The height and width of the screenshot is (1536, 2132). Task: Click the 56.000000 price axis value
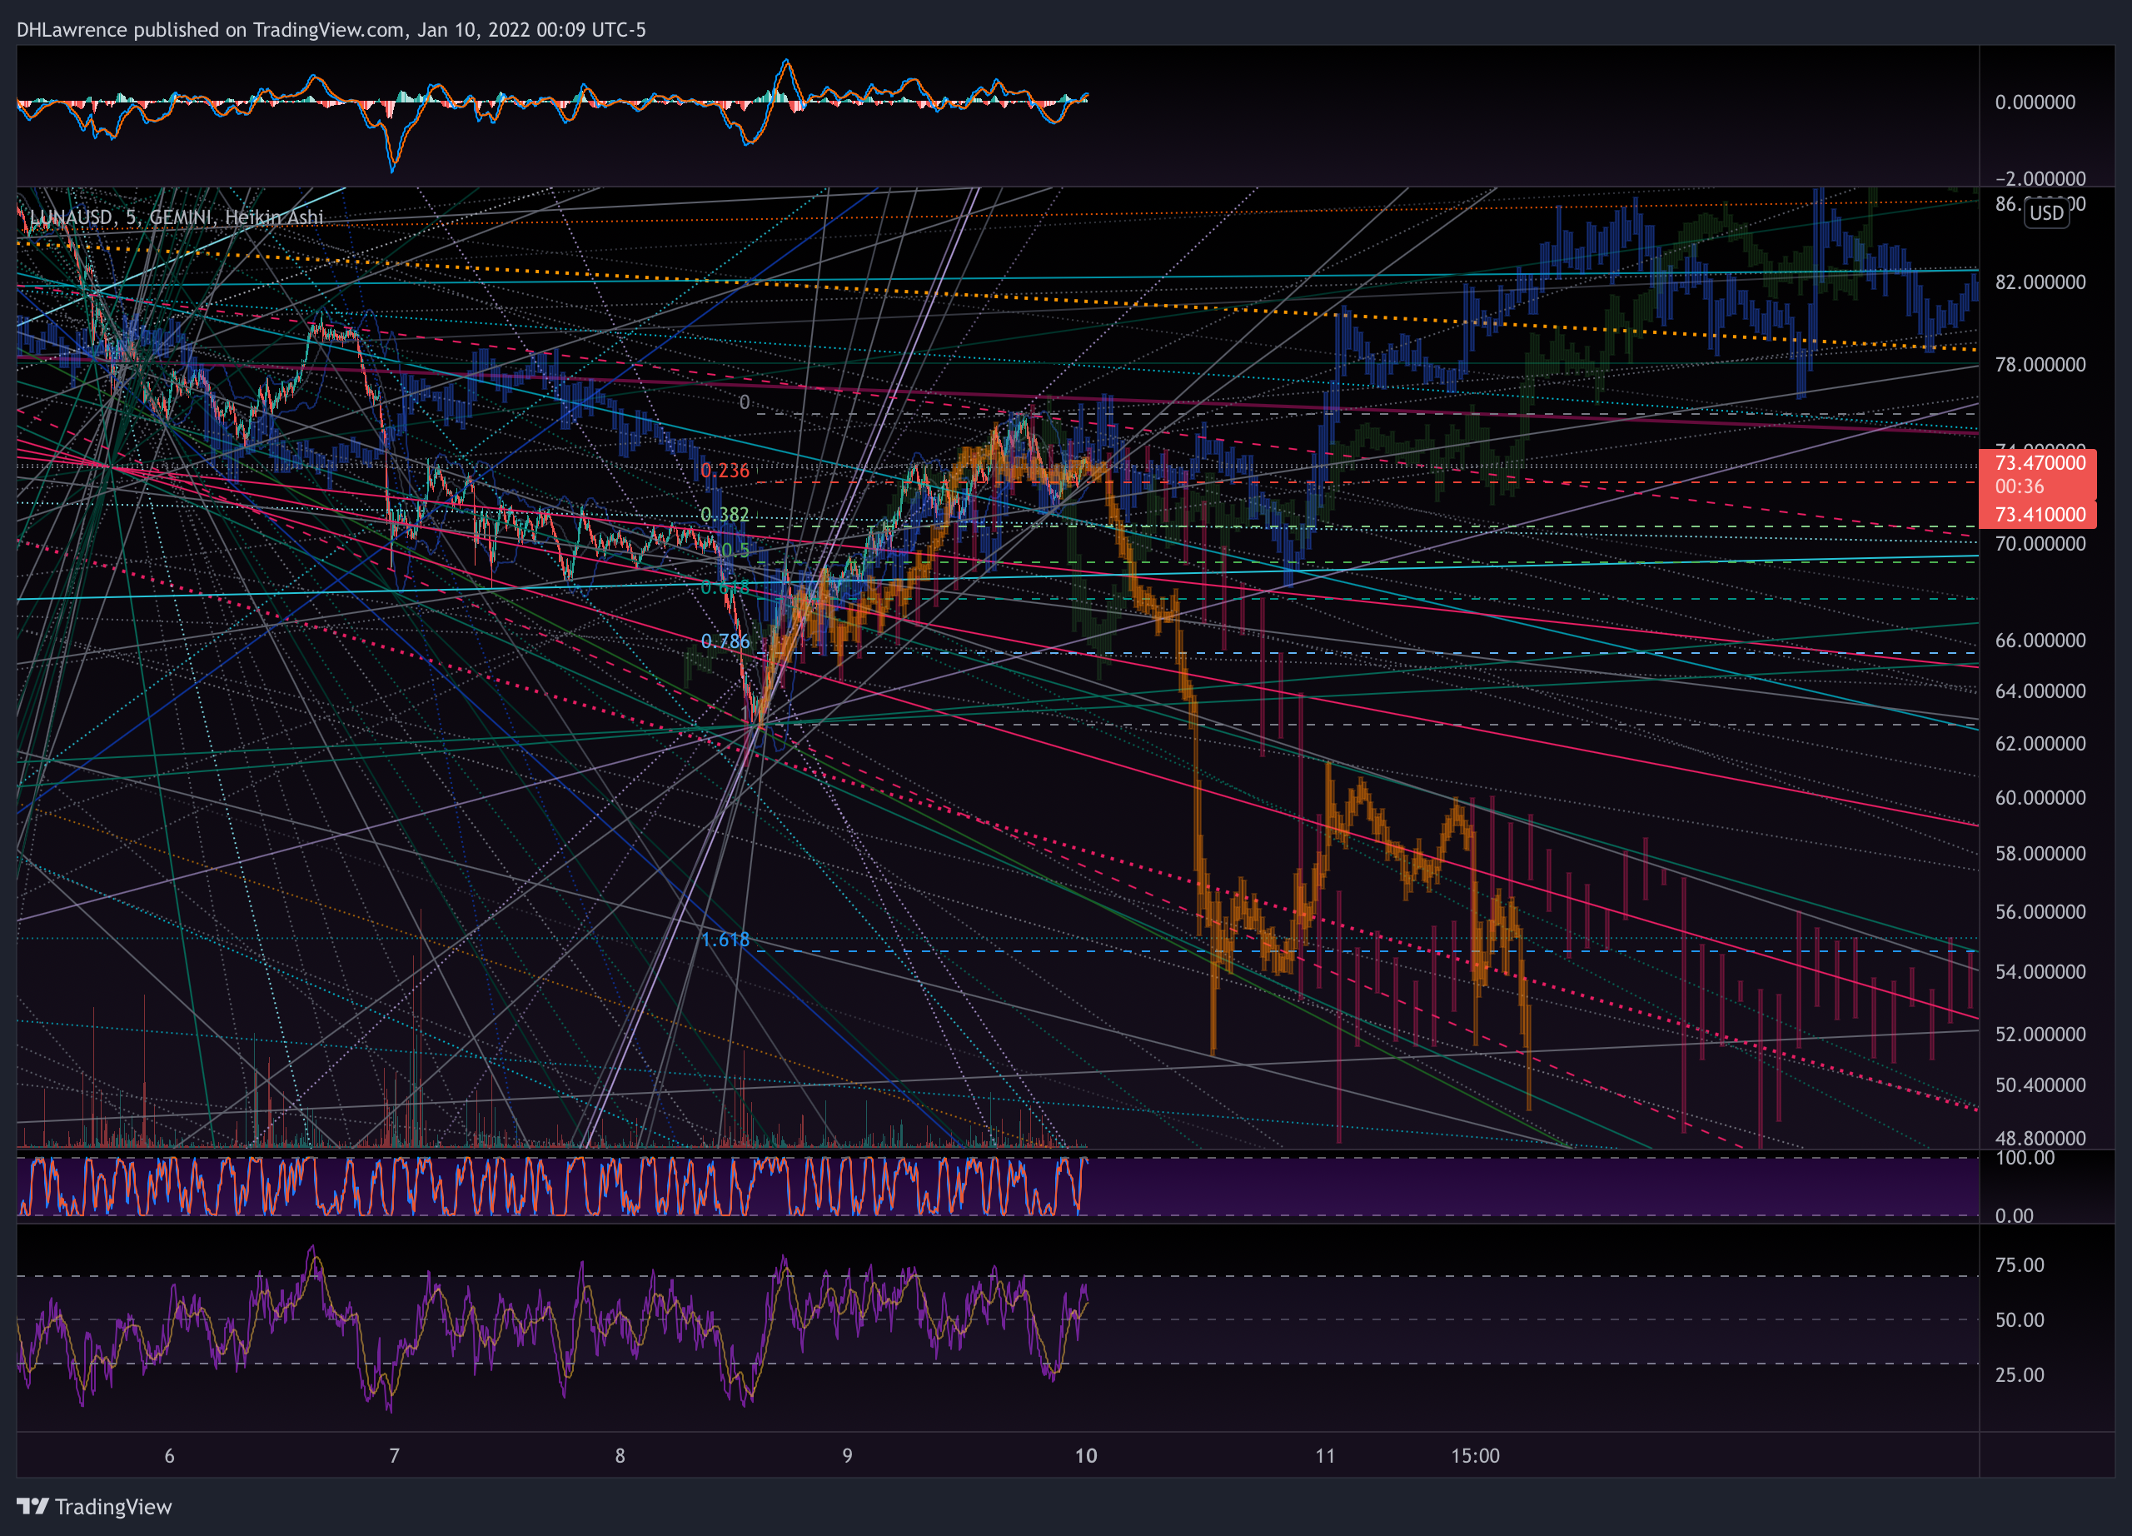[2040, 912]
